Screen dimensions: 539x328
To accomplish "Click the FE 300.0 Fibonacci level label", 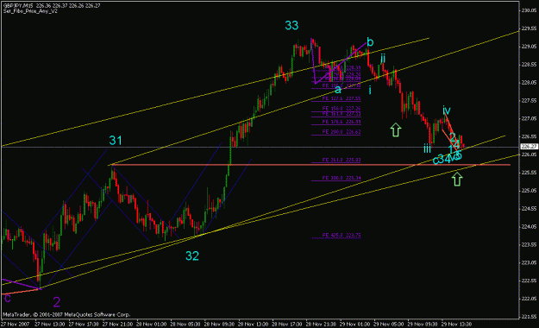I will tap(342, 178).
